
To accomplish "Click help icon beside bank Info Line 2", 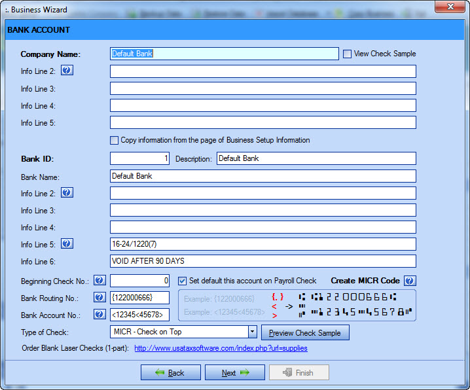I will pyautogui.click(x=67, y=193).
